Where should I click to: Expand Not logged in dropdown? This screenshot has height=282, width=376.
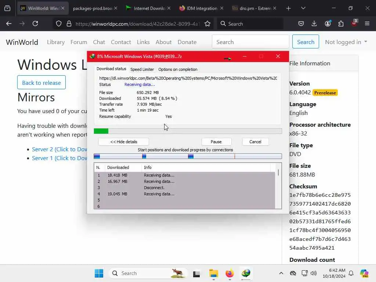(346, 42)
